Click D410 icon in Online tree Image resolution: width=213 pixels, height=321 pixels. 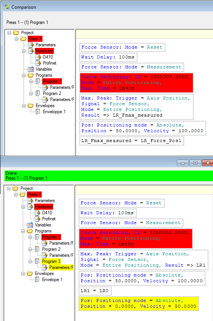[37, 213]
